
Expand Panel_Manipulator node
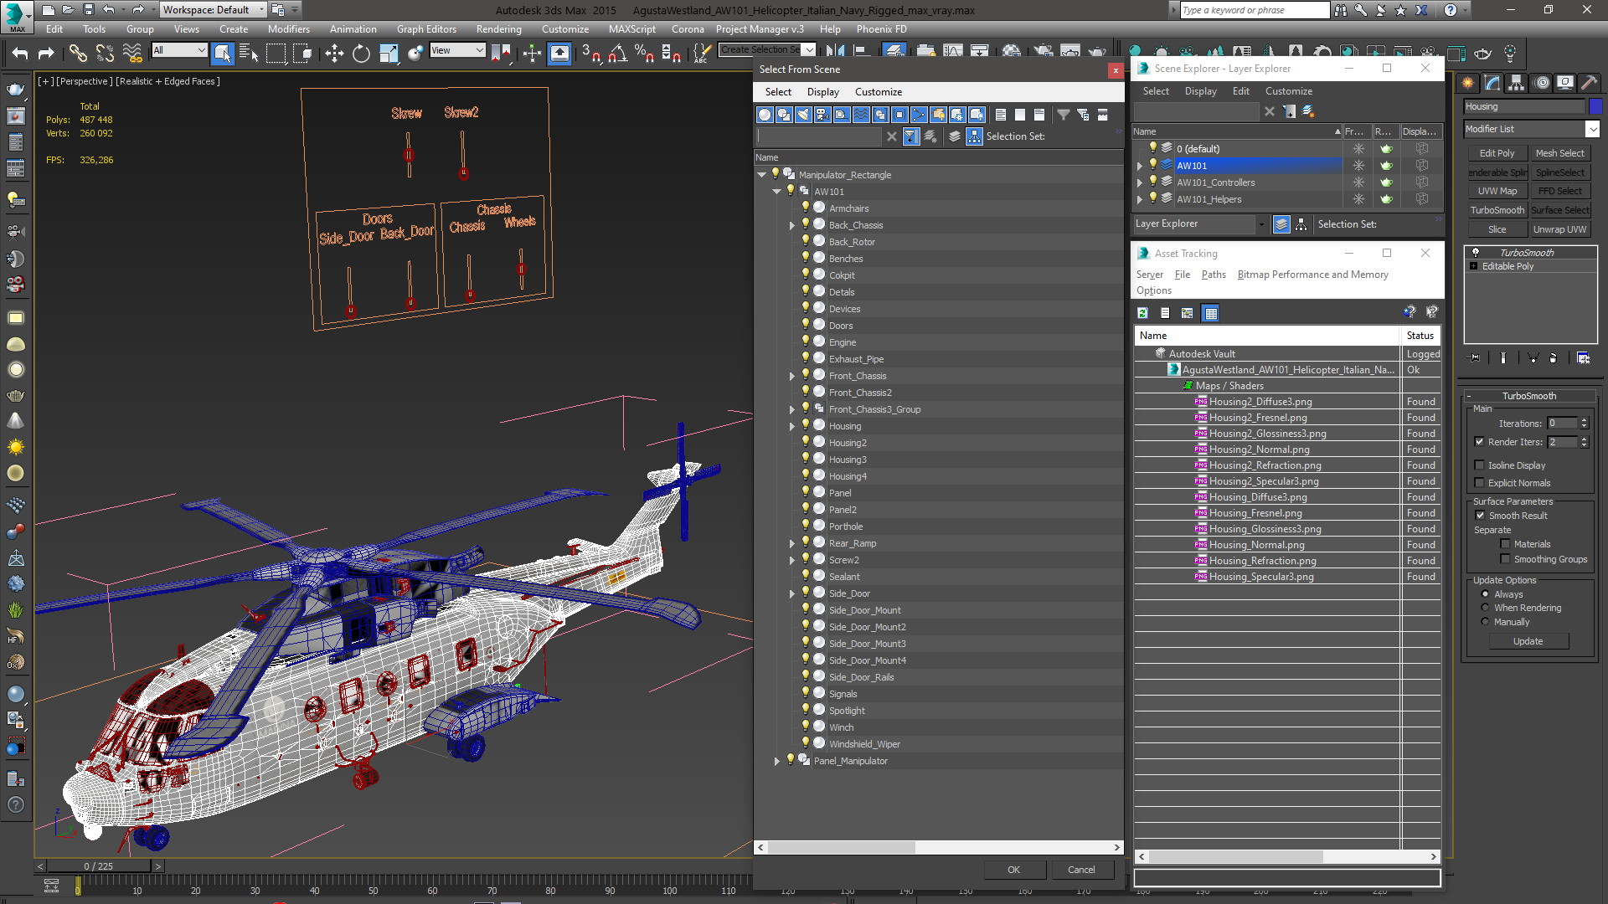click(777, 761)
